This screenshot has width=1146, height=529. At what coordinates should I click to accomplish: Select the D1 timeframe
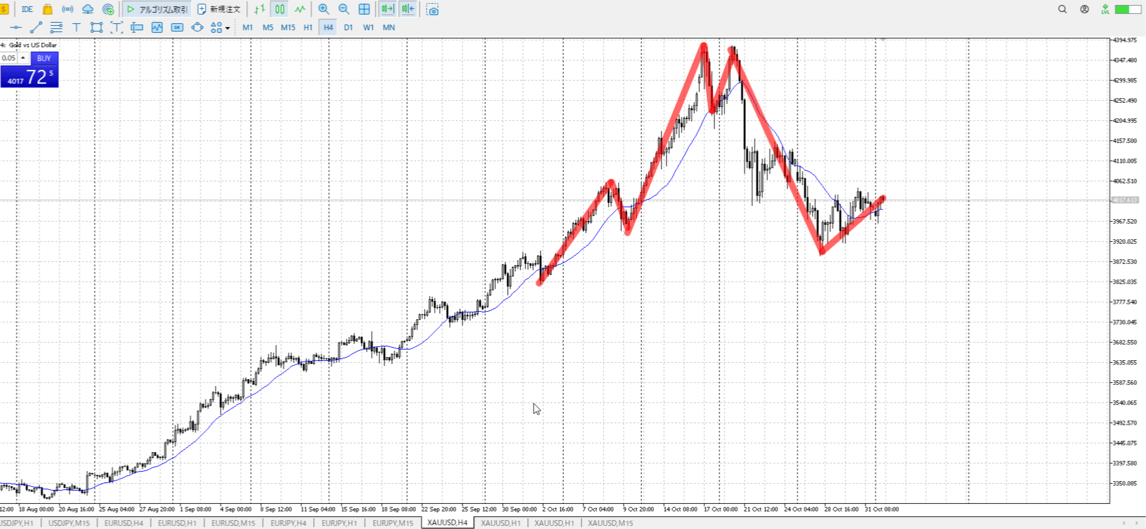[x=348, y=28]
